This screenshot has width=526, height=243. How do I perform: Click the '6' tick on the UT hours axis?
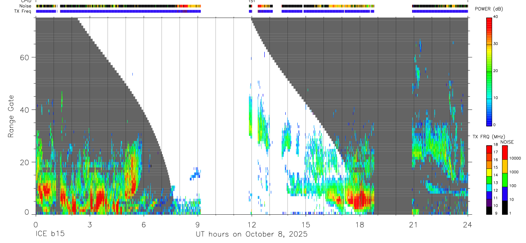pyautogui.click(x=143, y=224)
